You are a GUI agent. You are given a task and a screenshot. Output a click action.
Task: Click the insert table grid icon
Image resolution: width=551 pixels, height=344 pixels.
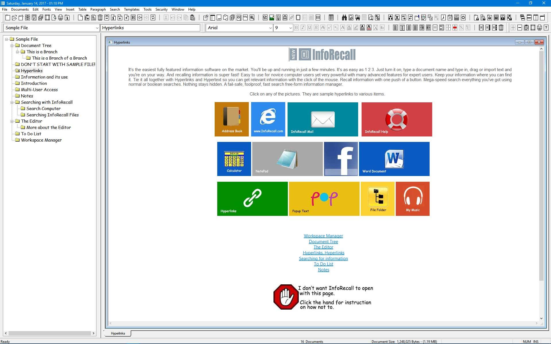pyautogui.click(x=331, y=18)
